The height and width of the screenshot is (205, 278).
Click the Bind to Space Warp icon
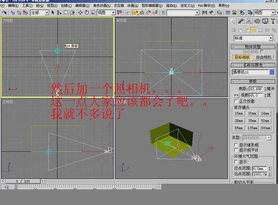[x=25, y=13]
